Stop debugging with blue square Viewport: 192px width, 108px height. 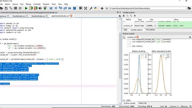[x=74, y=8]
